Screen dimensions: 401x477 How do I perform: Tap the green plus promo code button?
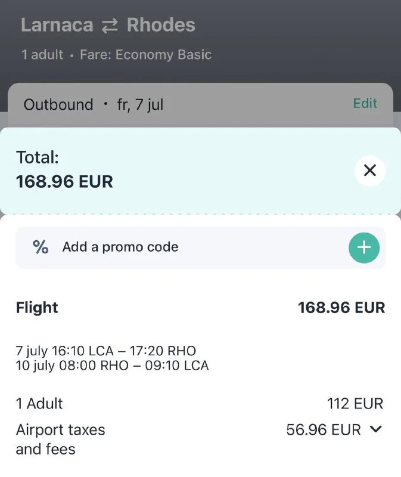[363, 247]
